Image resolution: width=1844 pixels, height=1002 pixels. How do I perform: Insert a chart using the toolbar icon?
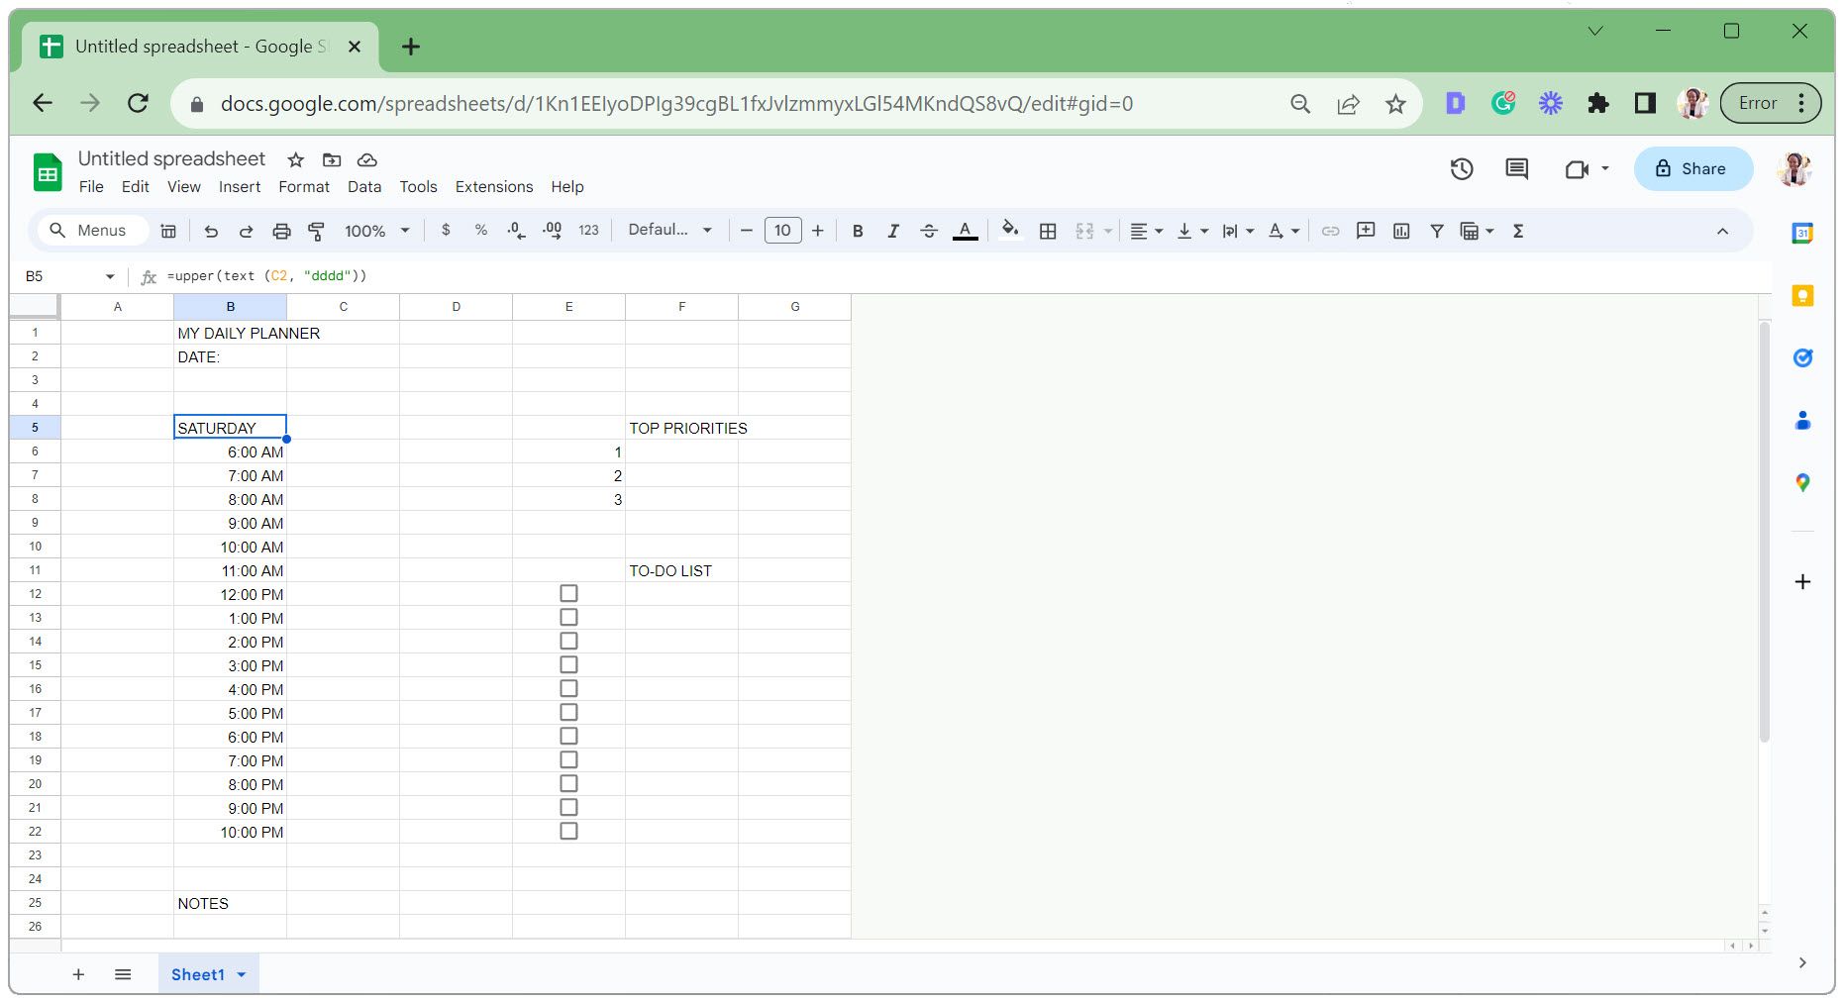(1401, 231)
